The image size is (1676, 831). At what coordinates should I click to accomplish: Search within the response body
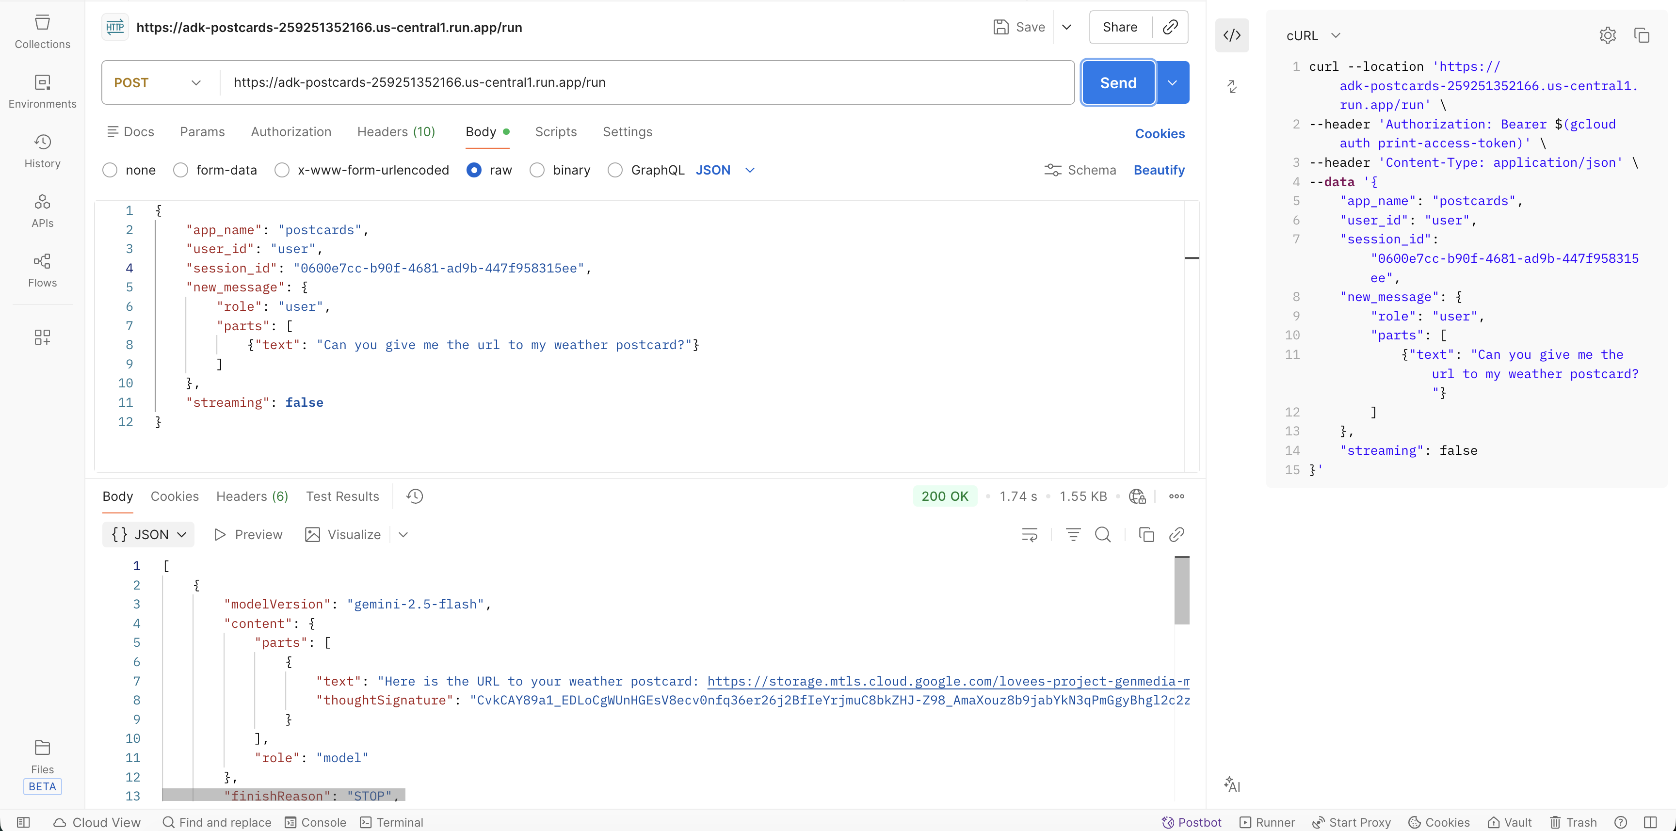click(1103, 534)
